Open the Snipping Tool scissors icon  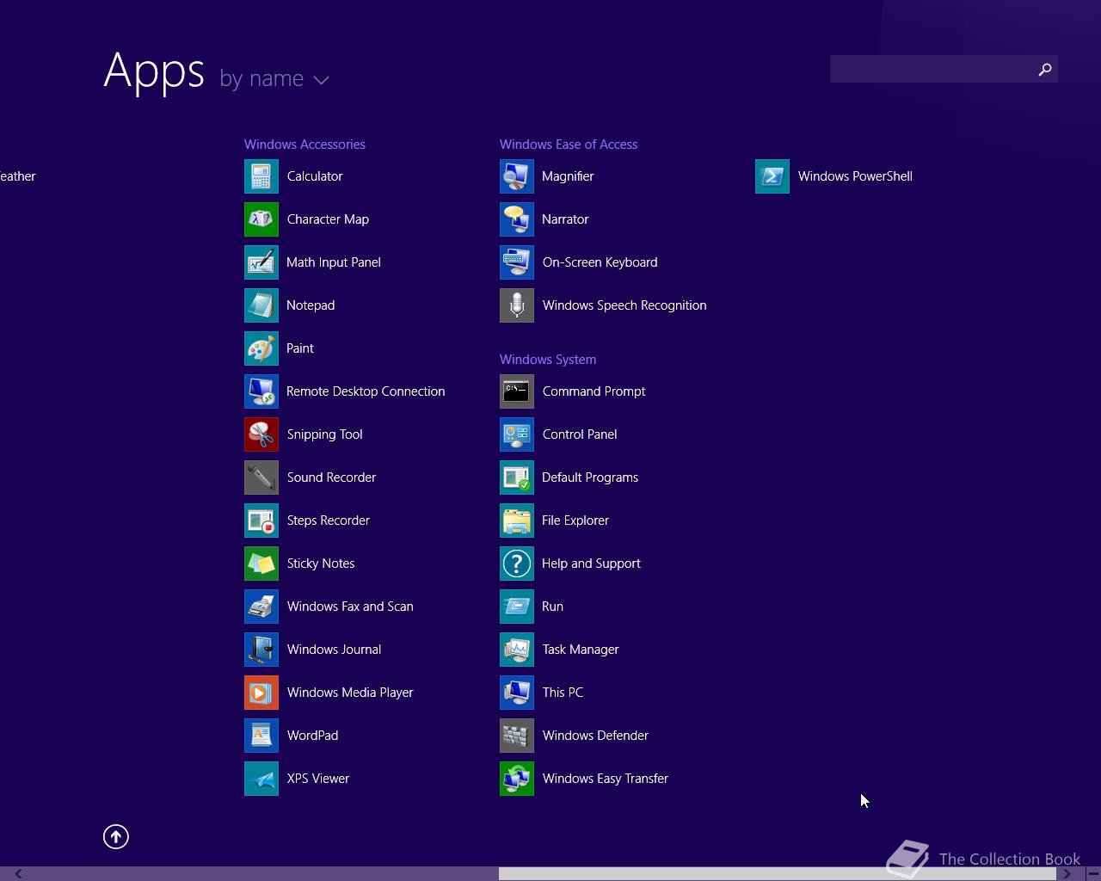261,434
